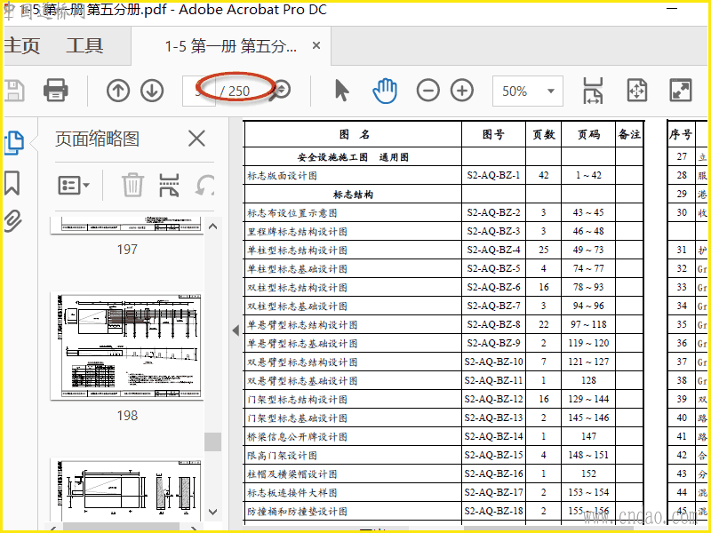
Task: Click the page range 129 ~ 144
Action: 588,399
